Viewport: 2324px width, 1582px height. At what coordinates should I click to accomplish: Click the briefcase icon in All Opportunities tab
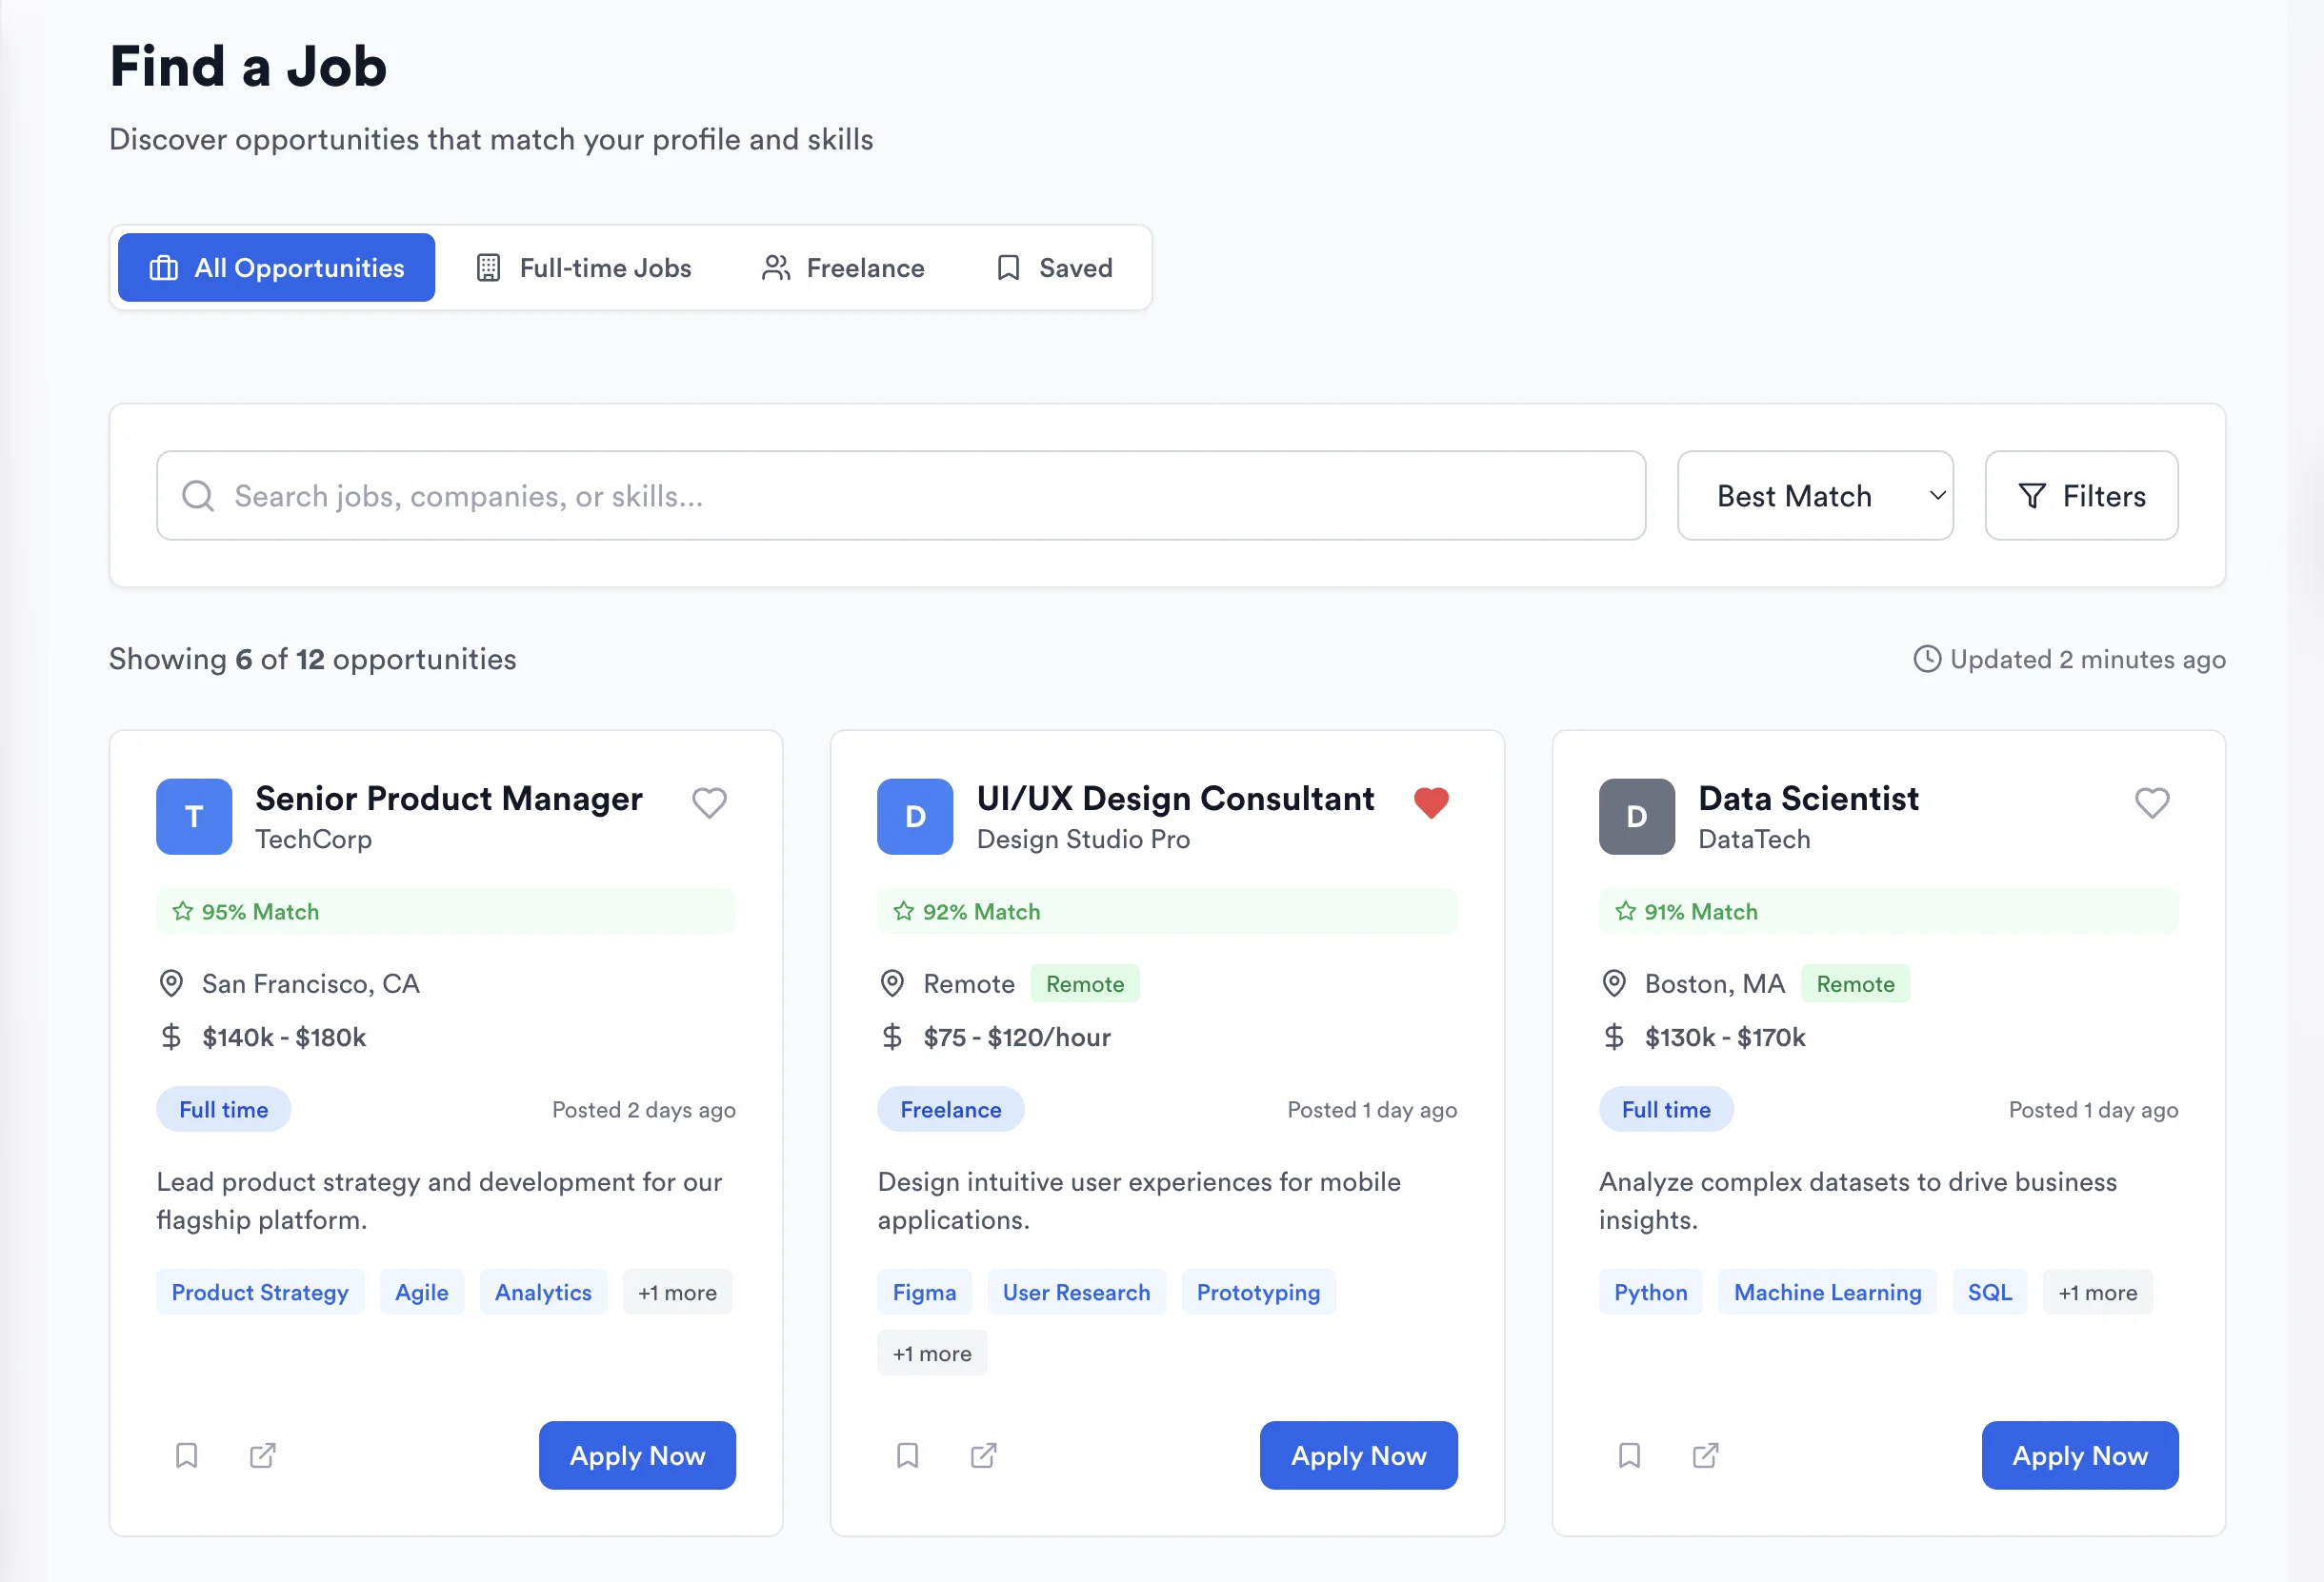[x=163, y=267]
